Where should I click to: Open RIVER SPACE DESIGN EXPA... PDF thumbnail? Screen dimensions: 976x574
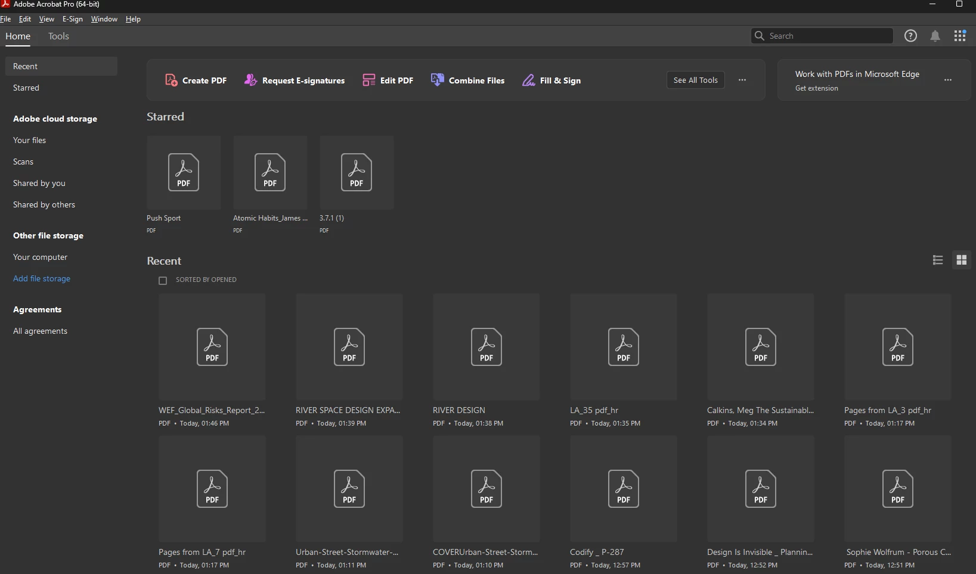[x=349, y=347]
